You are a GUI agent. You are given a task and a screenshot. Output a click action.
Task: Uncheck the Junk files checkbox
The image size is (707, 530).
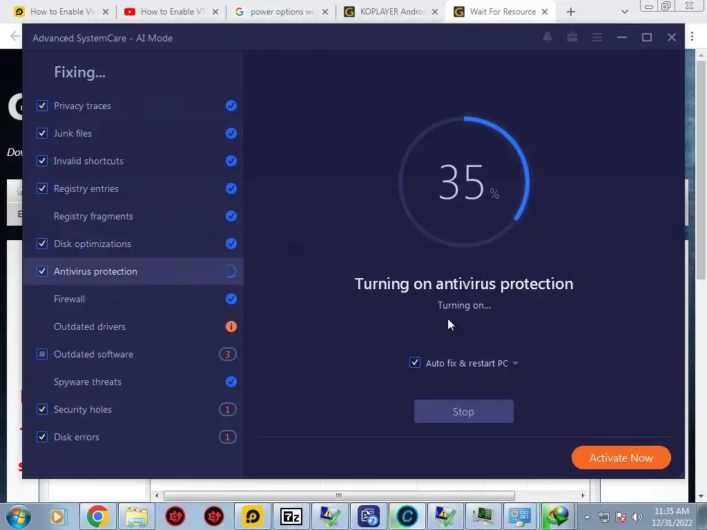[42, 133]
